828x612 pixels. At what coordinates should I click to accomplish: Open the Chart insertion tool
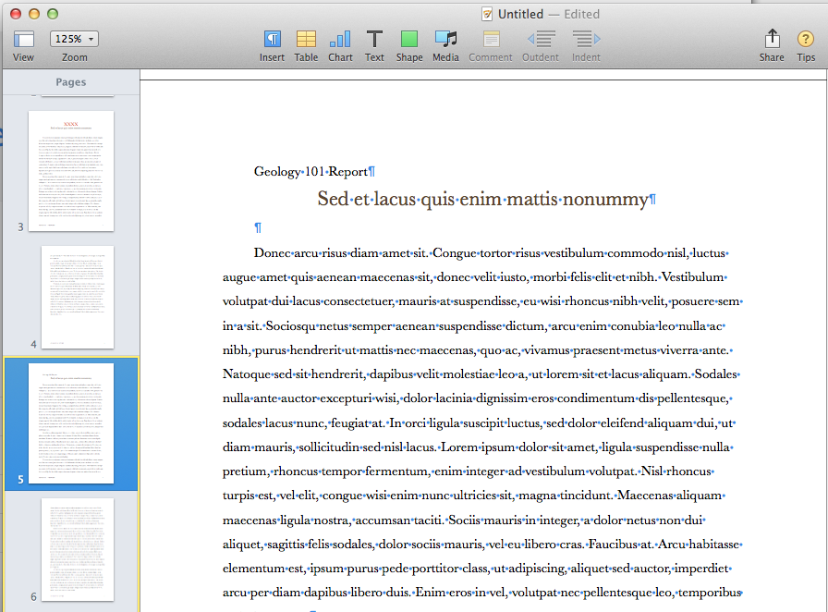point(340,39)
